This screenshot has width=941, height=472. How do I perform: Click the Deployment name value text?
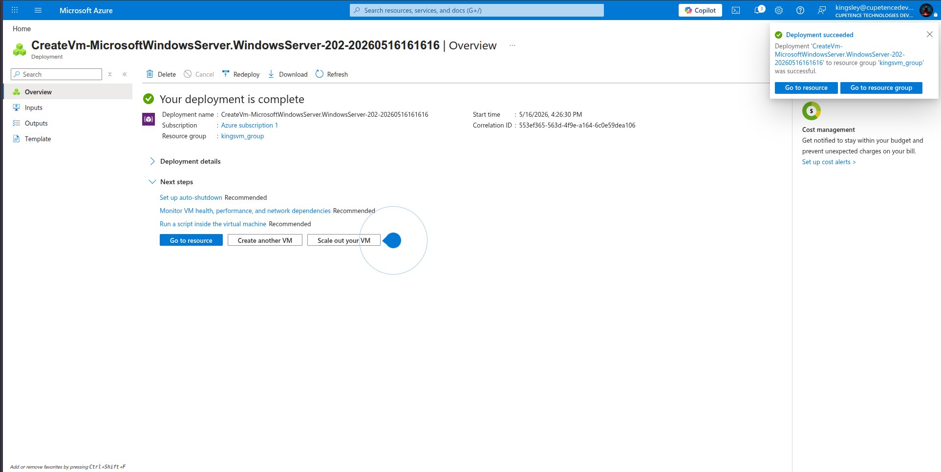[324, 114]
